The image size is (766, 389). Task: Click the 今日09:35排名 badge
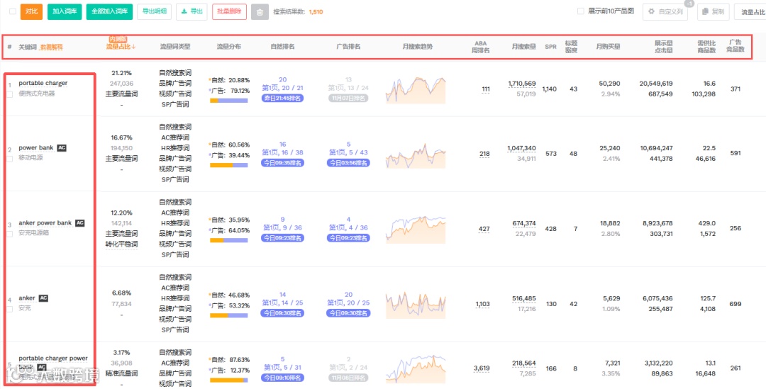coord(283,163)
